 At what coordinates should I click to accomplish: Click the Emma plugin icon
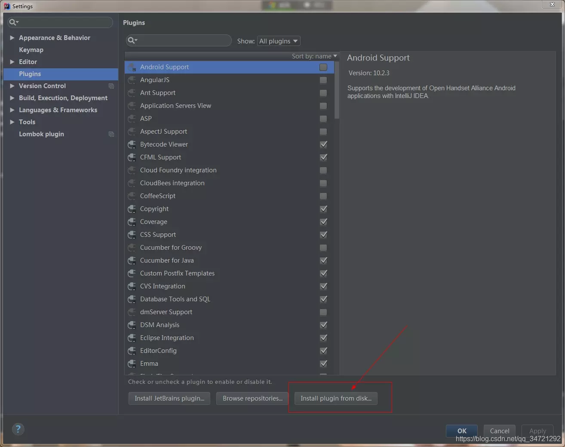tap(132, 364)
